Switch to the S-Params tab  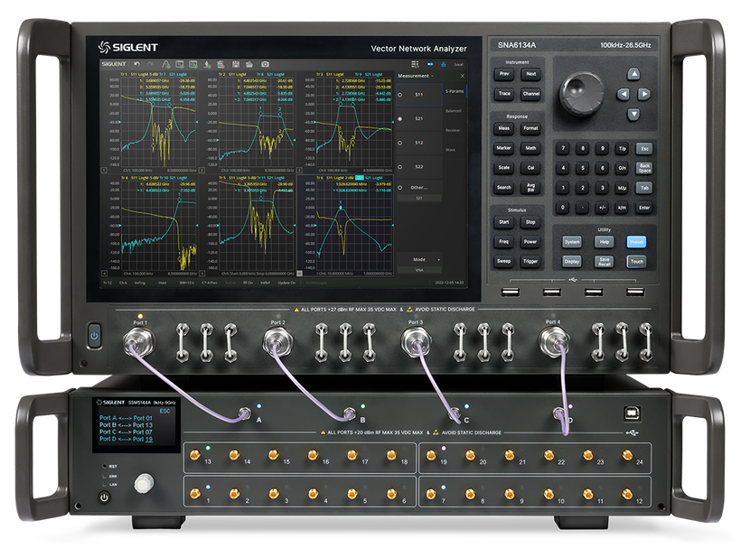coord(455,91)
